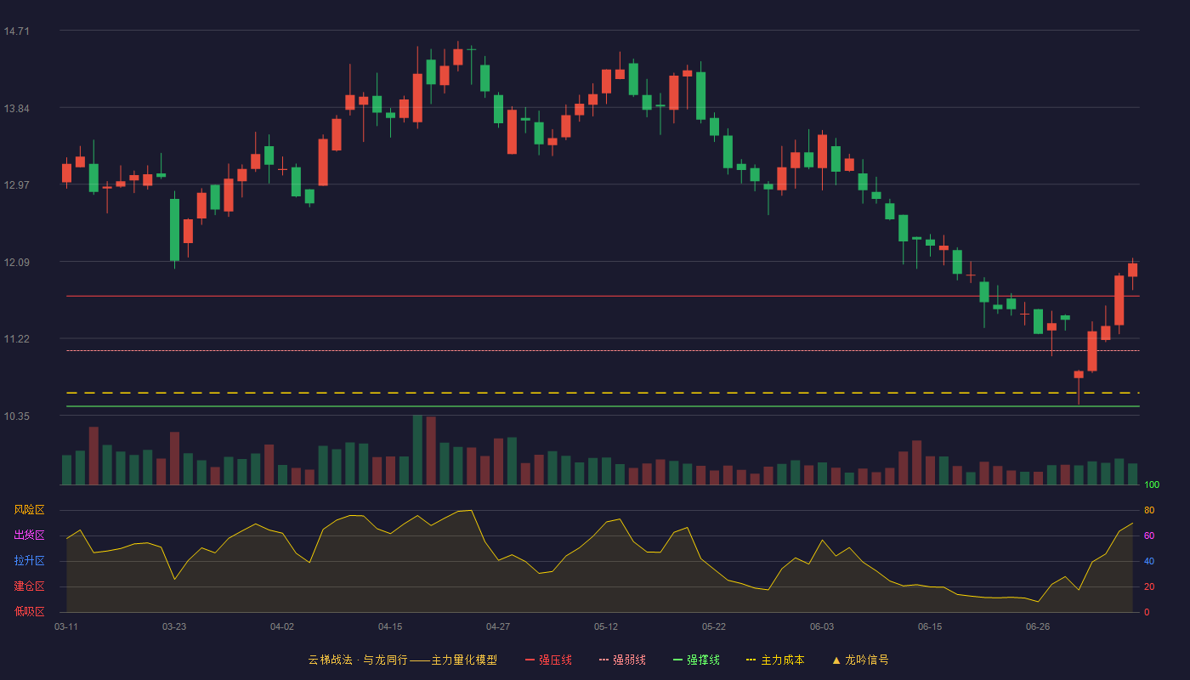Viewport: 1190px width, 680px height.
Task: Click the yellow triangle icon beside 龙吟信号
Action: point(836,660)
